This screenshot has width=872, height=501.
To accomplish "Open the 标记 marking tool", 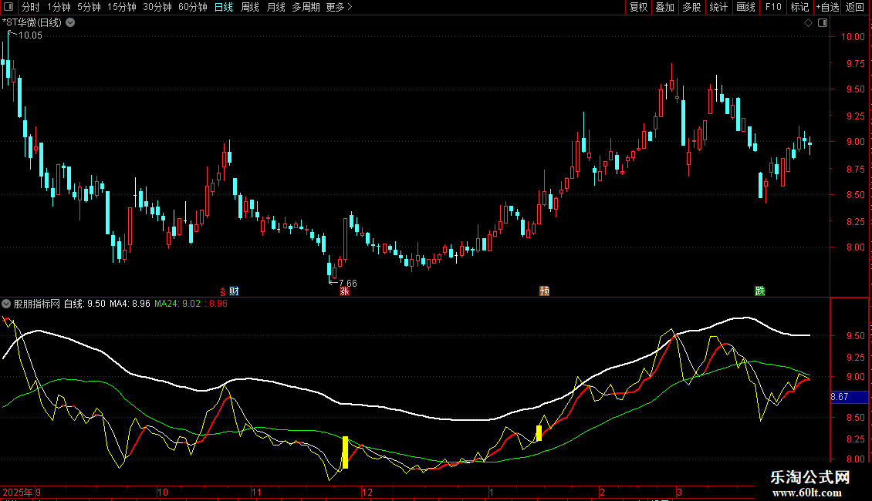I will [799, 7].
